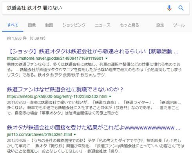Click the voice search microphone icon
This screenshot has width=192, height=155.
[169, 8]
